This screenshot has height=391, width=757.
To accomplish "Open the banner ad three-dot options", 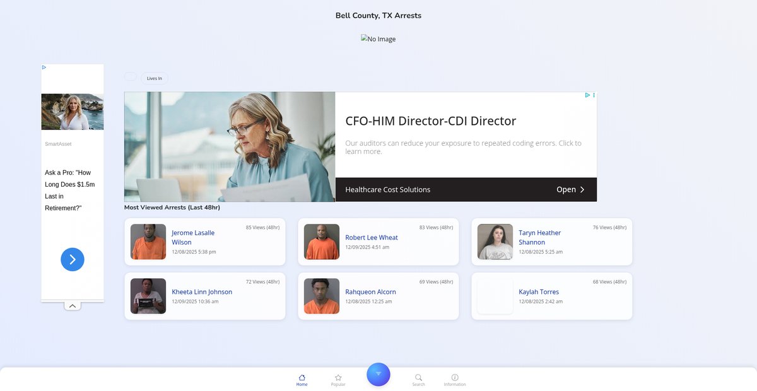I will [594, 95].
